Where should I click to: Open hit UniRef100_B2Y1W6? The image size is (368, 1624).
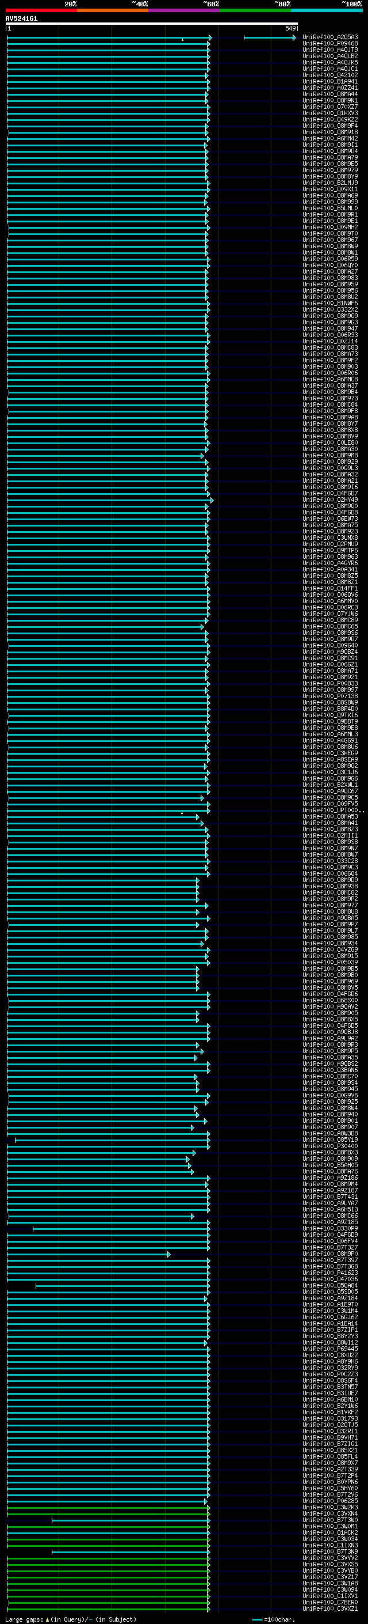(329, 1406)
